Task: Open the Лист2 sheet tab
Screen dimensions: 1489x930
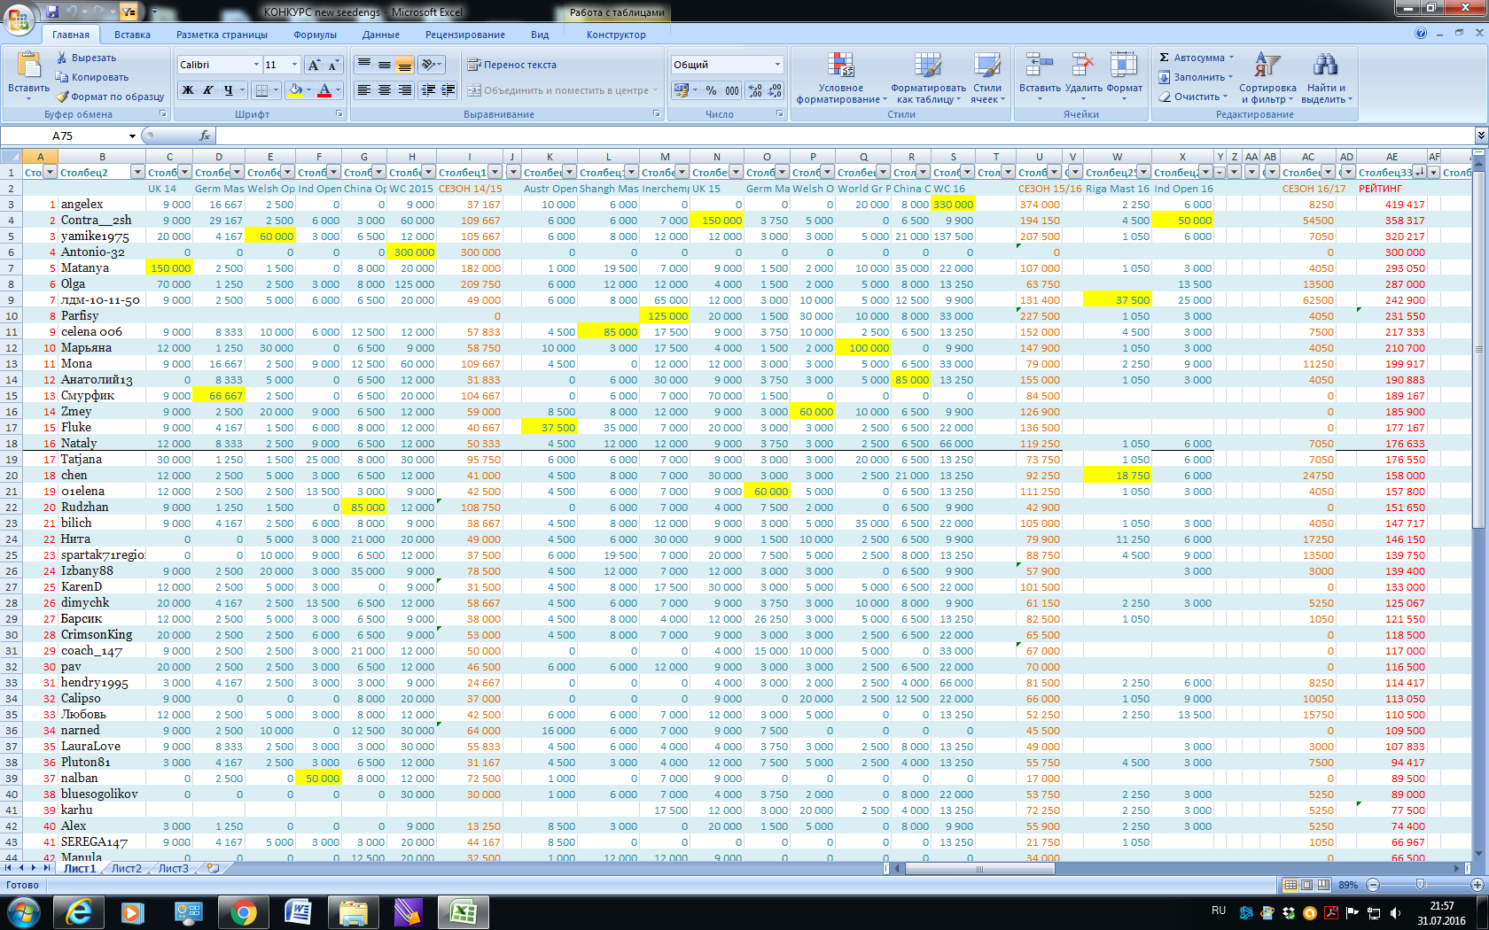Action: [x=126, y=868]
